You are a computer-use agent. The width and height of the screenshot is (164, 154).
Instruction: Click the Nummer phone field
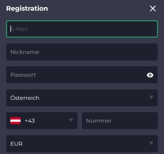pyautogui.click(x=120, y=121)
